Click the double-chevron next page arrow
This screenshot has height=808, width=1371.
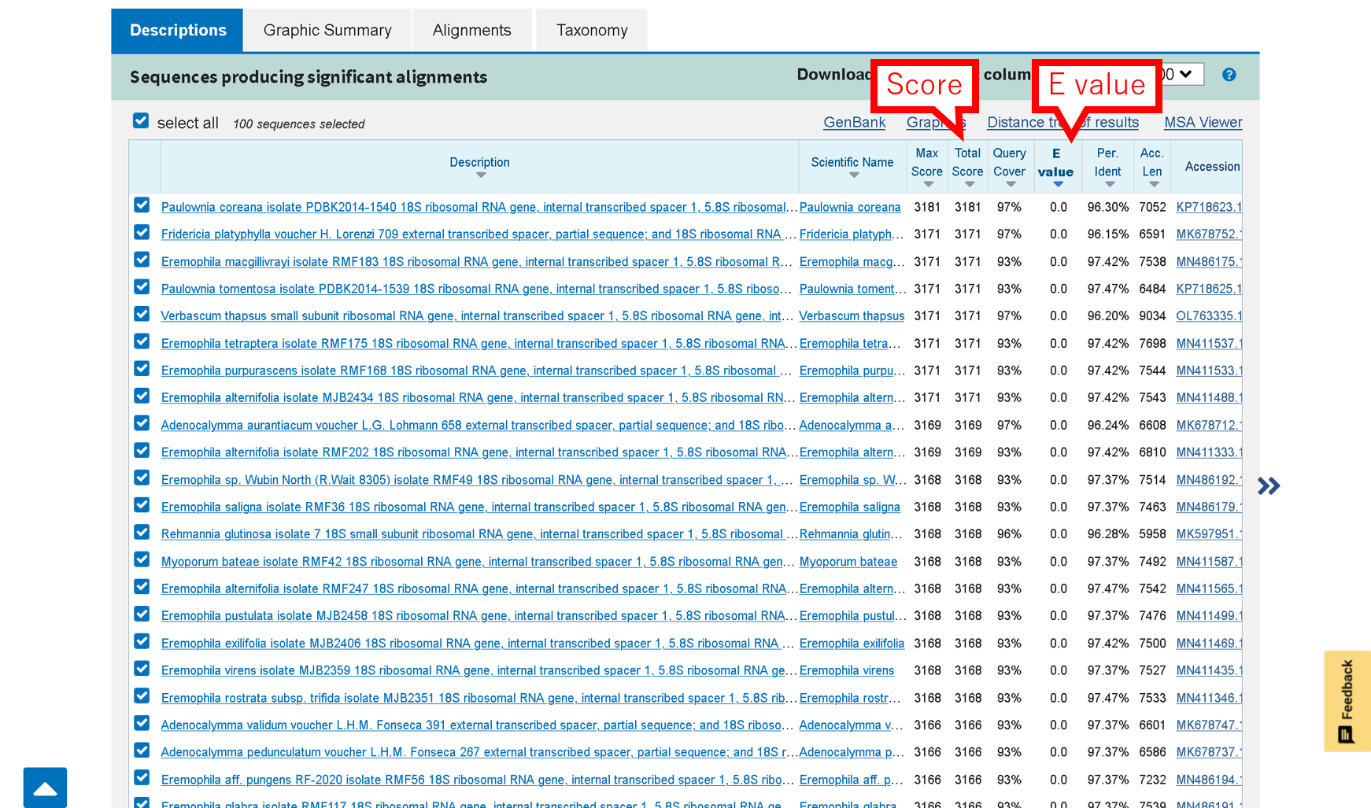(1269, 486)
